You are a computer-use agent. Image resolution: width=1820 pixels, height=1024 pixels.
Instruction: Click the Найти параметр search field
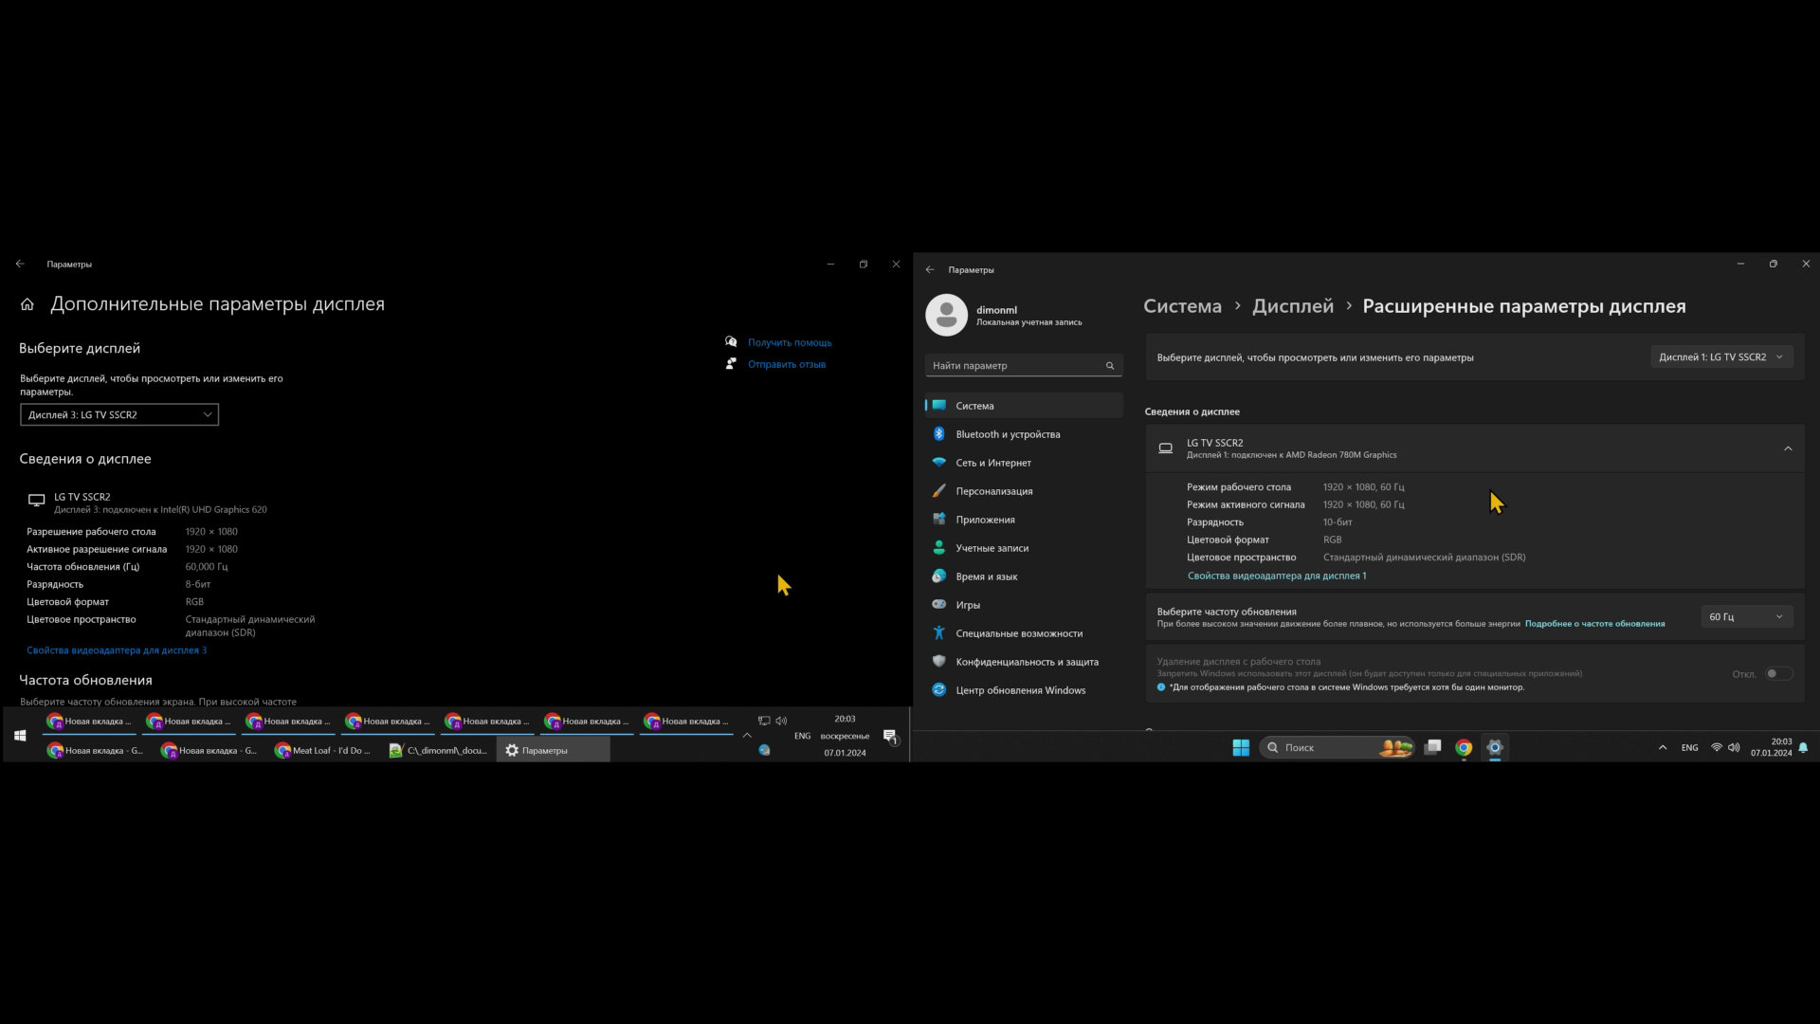click(1014, 366)
